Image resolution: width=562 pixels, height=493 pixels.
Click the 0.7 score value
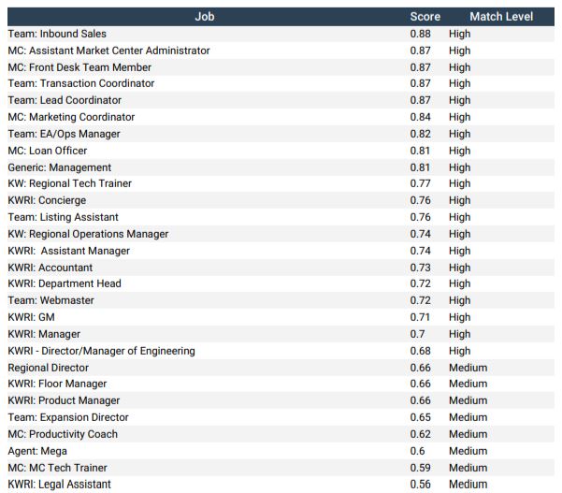click(x=417, y=334)
